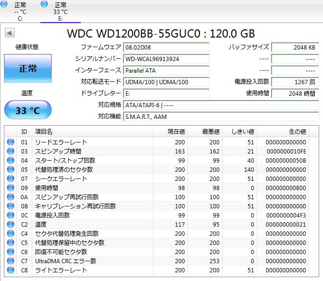
Task: Click status icon for リードエラーレート row
Action: [x=11, y=142]
